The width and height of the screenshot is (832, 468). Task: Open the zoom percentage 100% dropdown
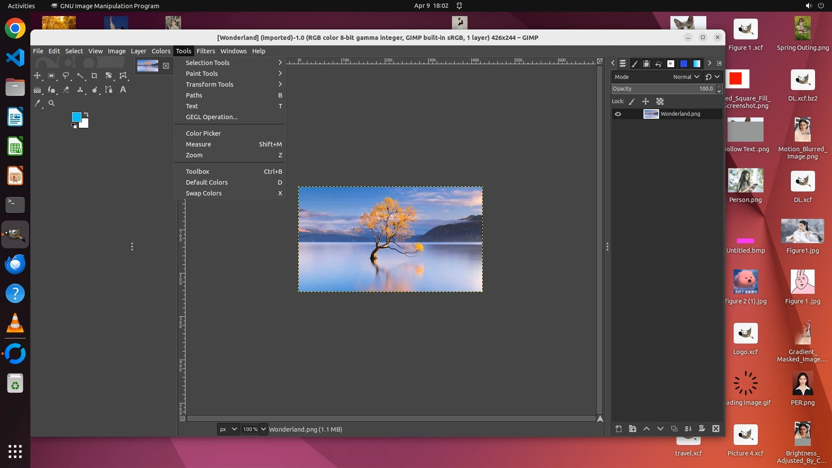pyautogui.click(x=263, y=429)
